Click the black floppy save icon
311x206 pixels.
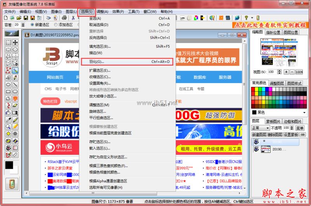[x=26, y=18]
